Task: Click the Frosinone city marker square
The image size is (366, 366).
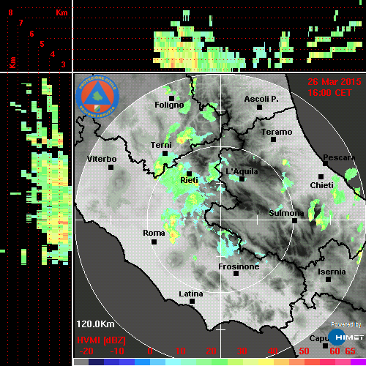Action: click(236, 274)
